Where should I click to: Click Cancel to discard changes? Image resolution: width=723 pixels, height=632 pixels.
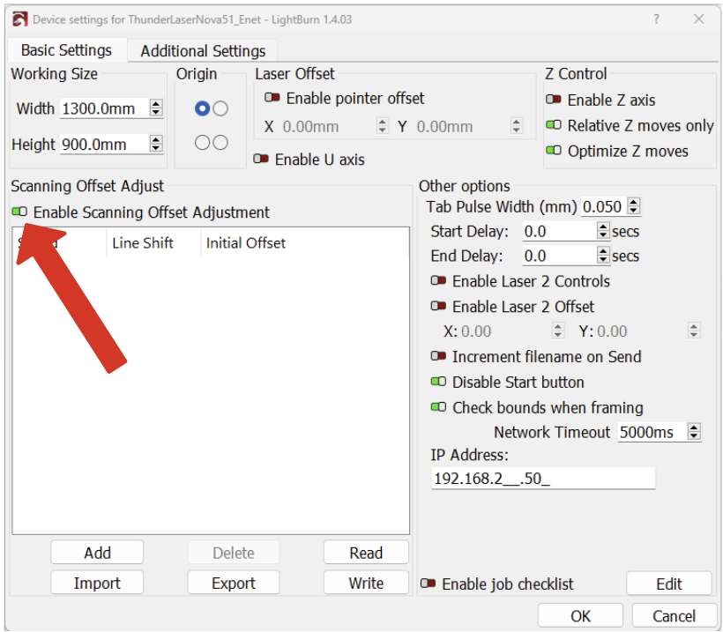674,616
